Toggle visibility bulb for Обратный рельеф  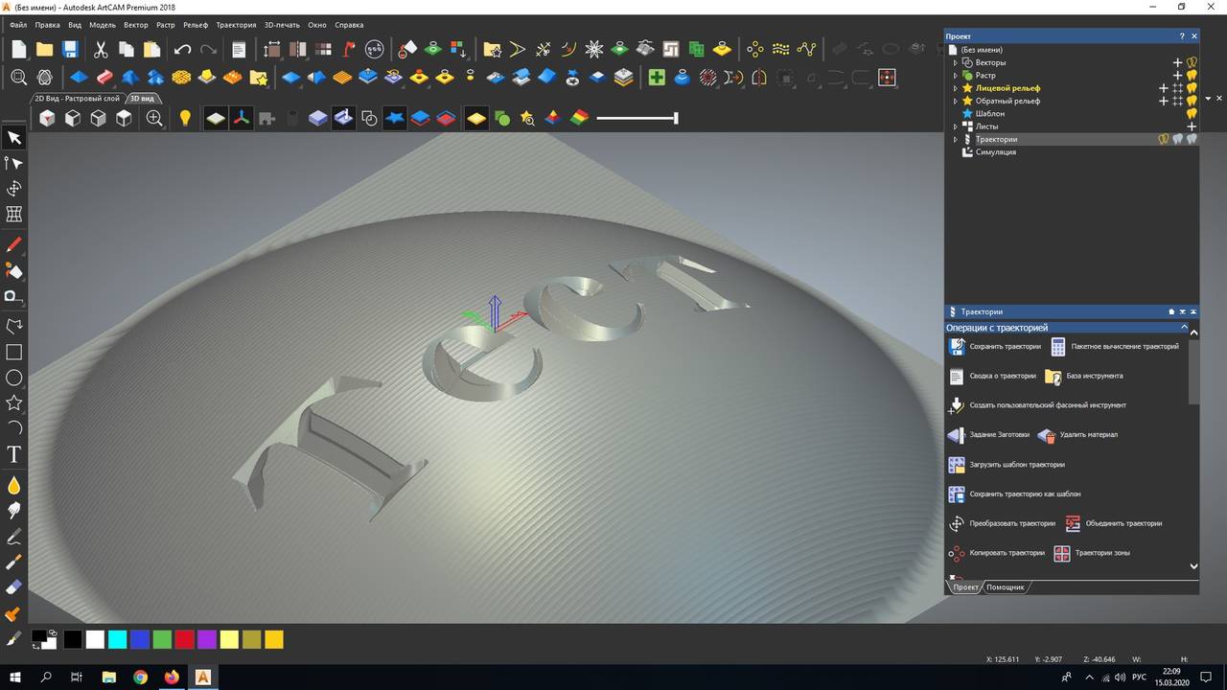pos(1192,101)
